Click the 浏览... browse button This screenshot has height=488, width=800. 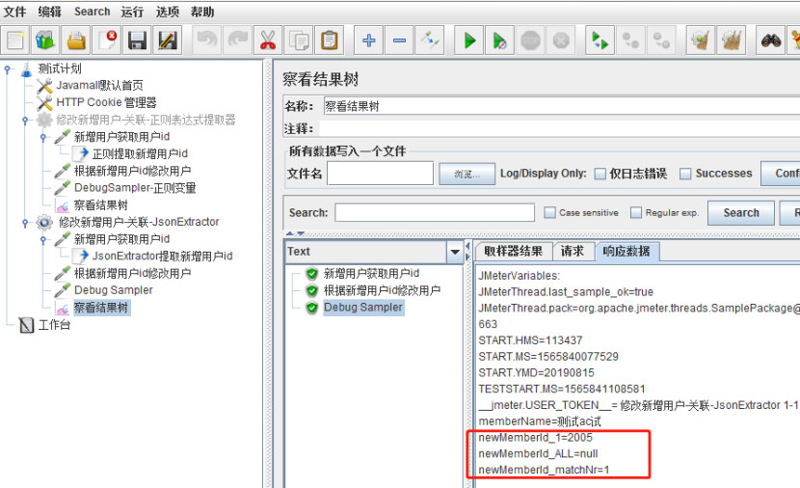467,174
